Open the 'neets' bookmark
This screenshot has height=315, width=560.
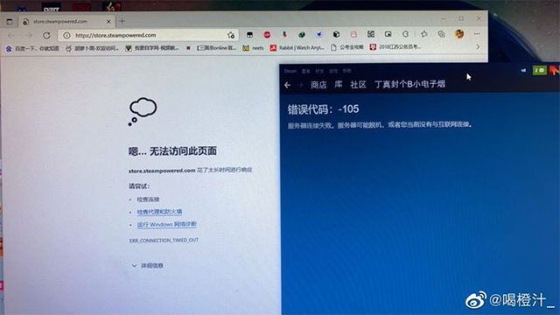[x=253, y=48]
